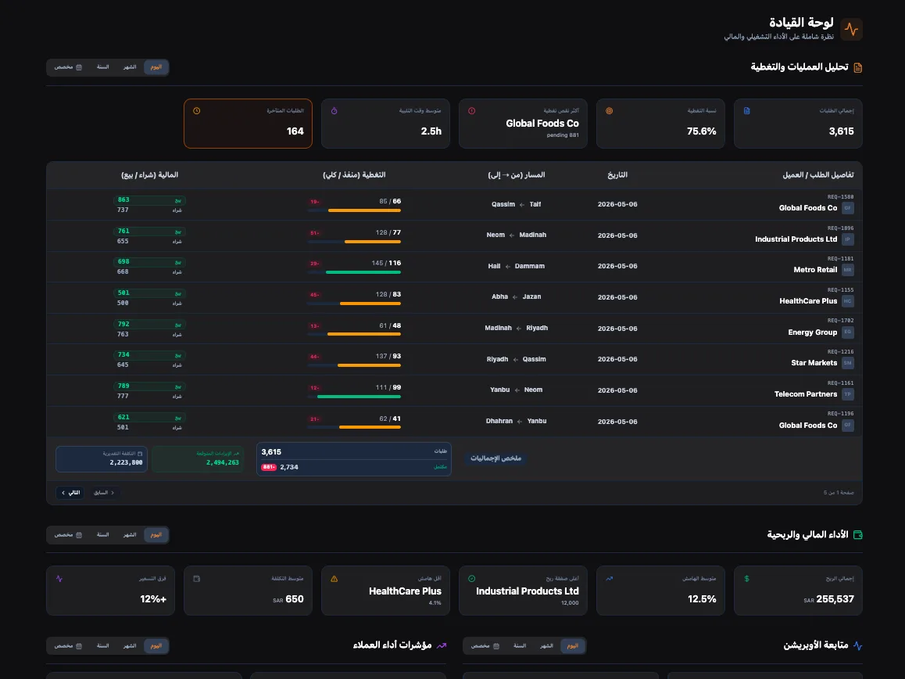The width and height of the screenshot is (905, 679).
Task: Click the target icon on 75.6% coverage card
Action: [x=609, y=111]
